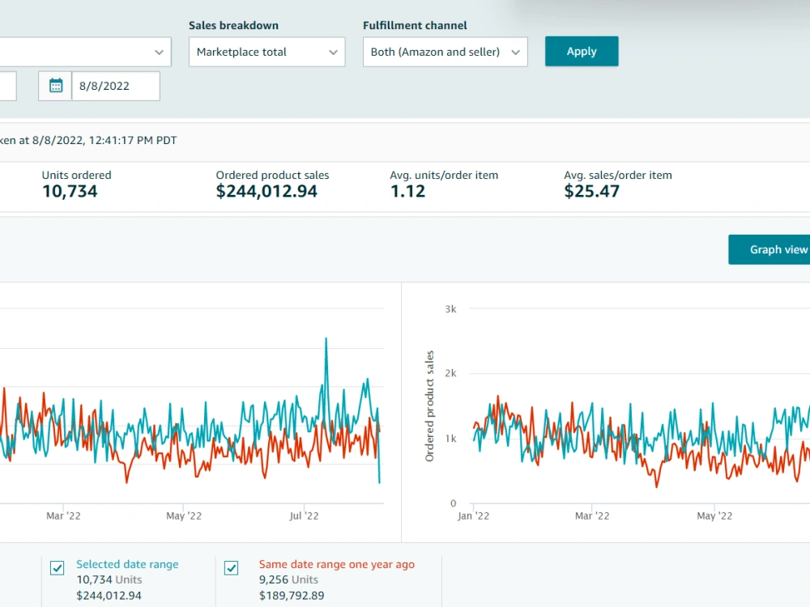
Task: Click the snapshot timestamp 12:41:17 PM PDT text
Action: pyautogui.click(x=133, y=140)
